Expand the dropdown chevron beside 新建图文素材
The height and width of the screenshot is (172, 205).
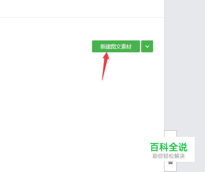coord(147,46)
